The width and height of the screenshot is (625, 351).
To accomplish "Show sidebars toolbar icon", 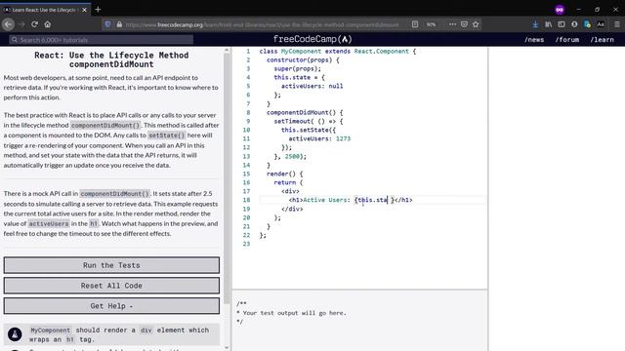I will (562, 24).
